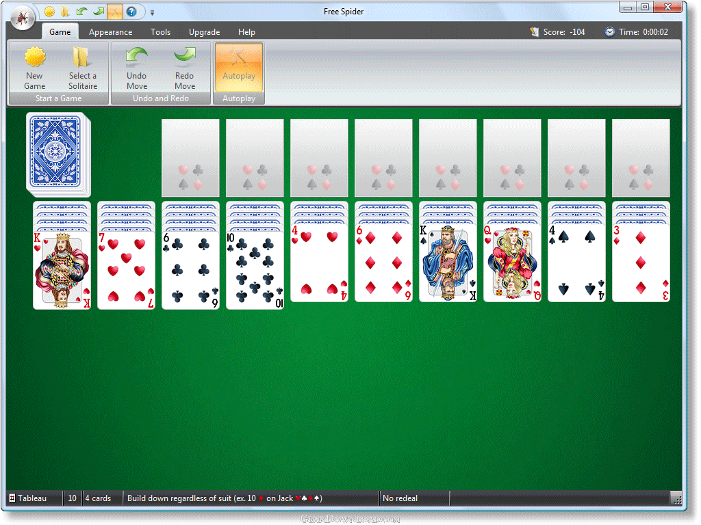The width and height of the screenshot is (701, 525).
Task: Select the 4 of hearts card
Action: tap(319, 262)
